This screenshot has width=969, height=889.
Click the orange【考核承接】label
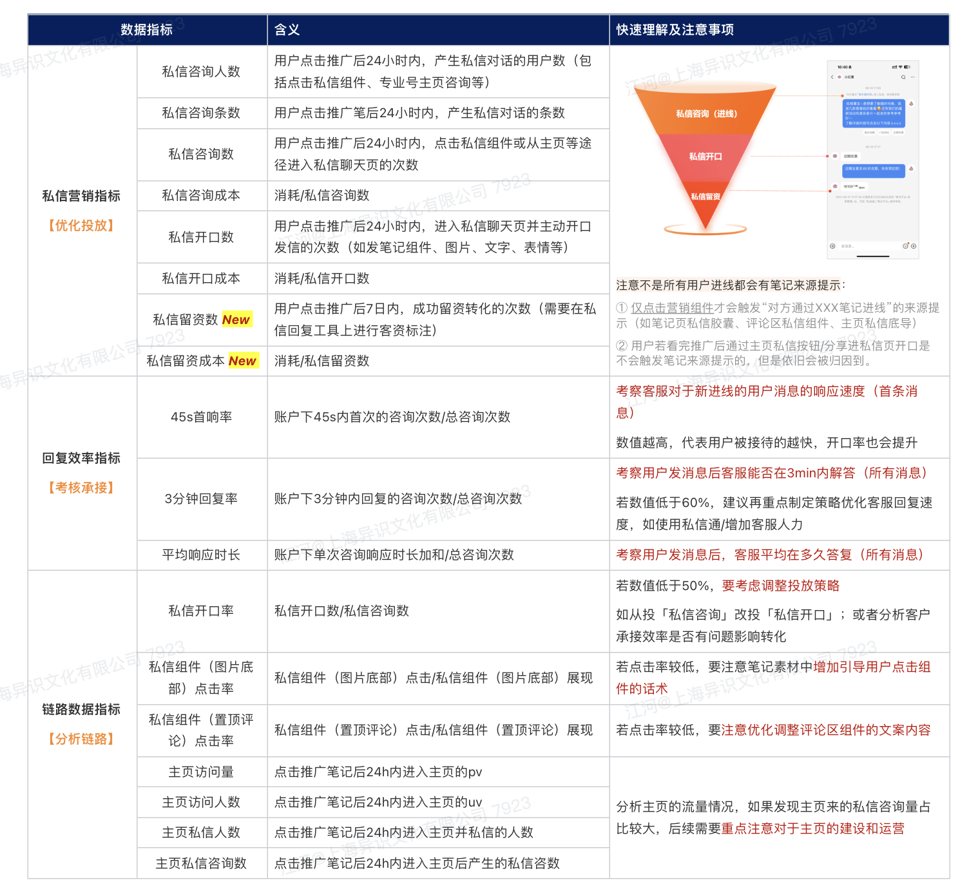pyautogui.click(x=81, y=488)
